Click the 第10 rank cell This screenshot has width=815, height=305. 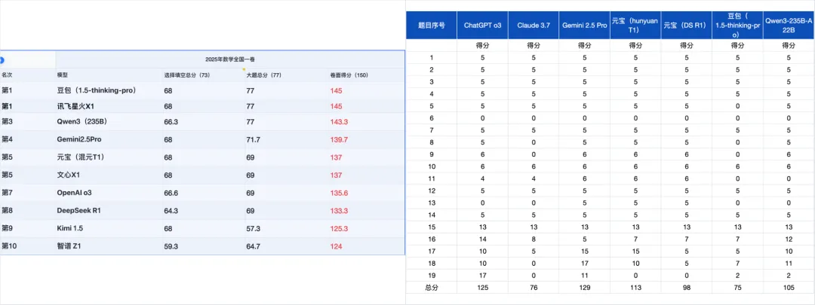28,246
